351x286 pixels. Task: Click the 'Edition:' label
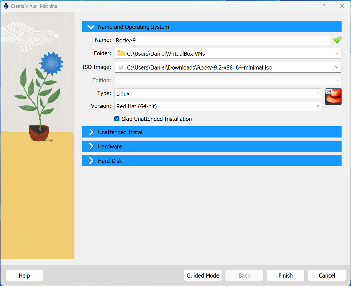[102, 80]
